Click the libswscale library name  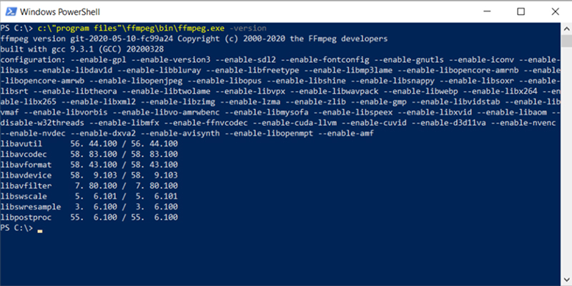coord(24,197)
